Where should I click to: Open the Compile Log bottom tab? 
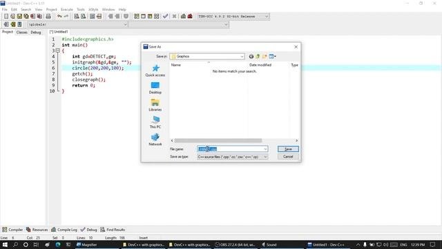[x=64, y=230]
